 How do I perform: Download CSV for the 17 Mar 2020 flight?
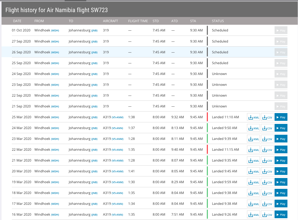(267, 204)
